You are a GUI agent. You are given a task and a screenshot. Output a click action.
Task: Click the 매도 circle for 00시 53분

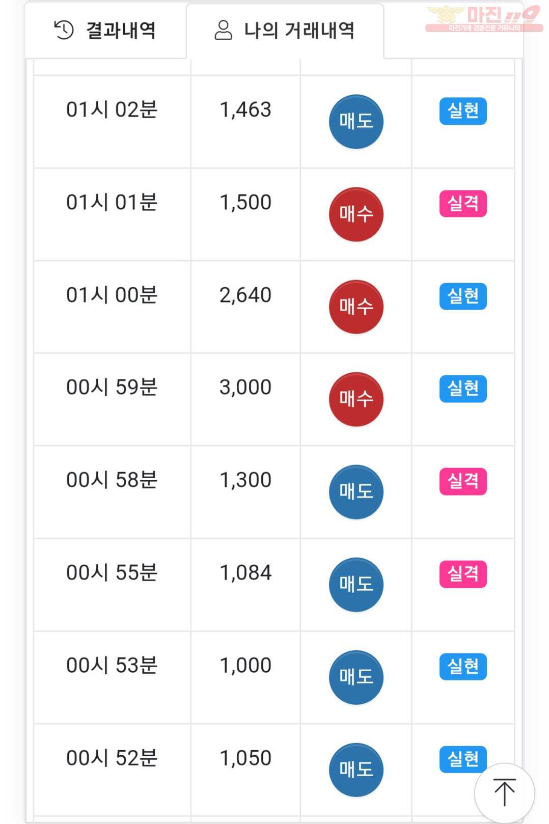356,677
